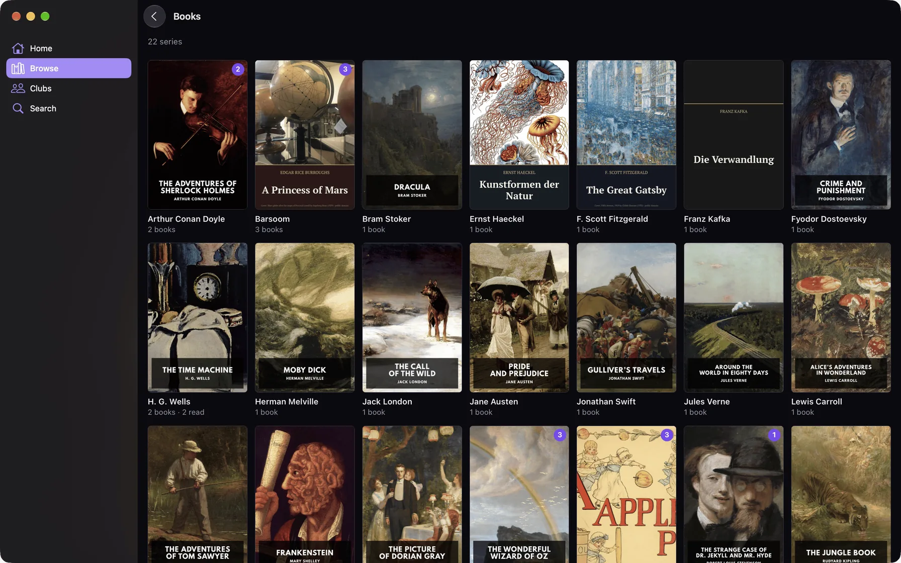Click the '22 series' count label
This screenshot has height=563, width=901.
165,42
